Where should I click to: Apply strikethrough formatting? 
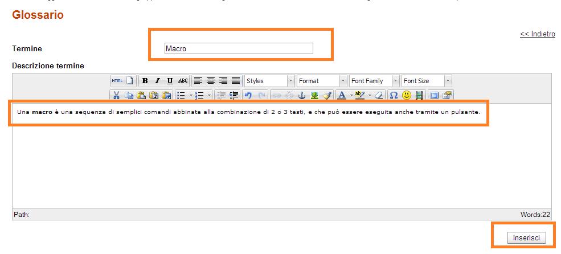(183, 81)
